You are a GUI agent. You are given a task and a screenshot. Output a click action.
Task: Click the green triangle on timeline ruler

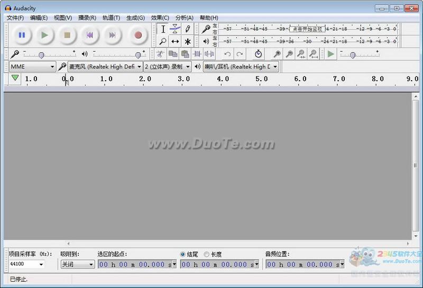click(x=15, y=78)
